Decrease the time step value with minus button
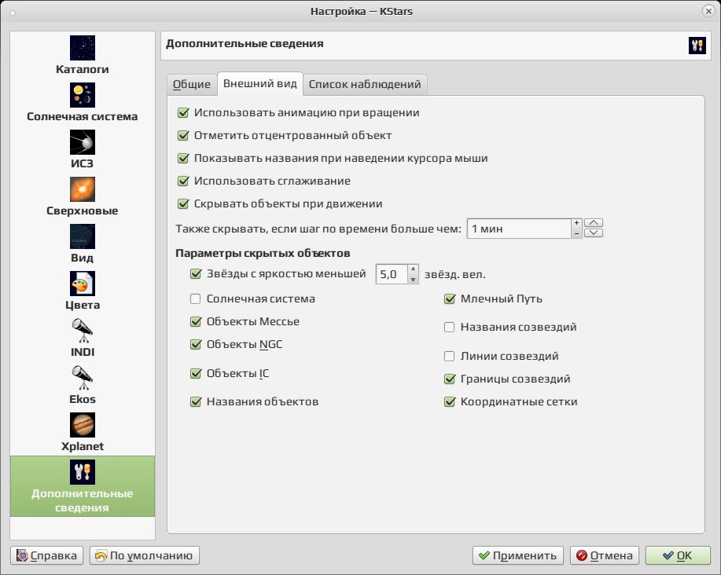 (576, 233)
